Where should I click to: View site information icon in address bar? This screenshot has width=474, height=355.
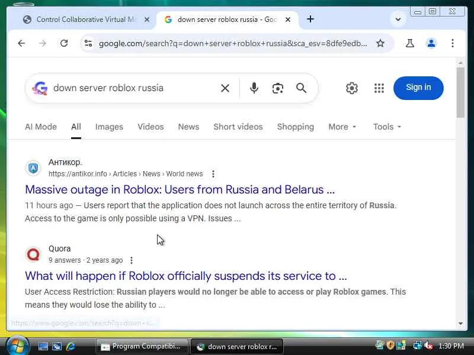(88, 43)
